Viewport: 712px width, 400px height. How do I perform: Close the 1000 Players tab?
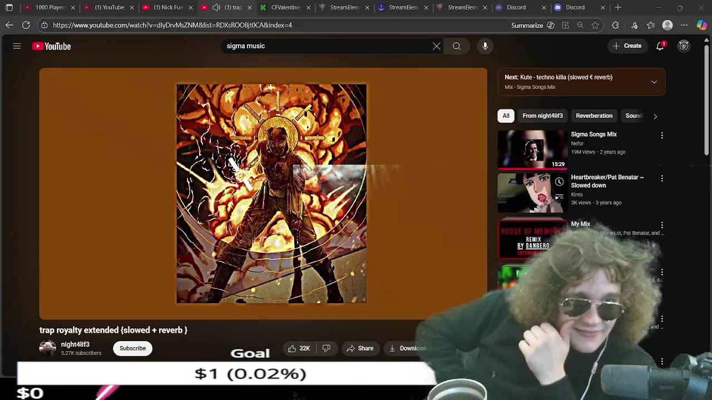pos(73,8)
